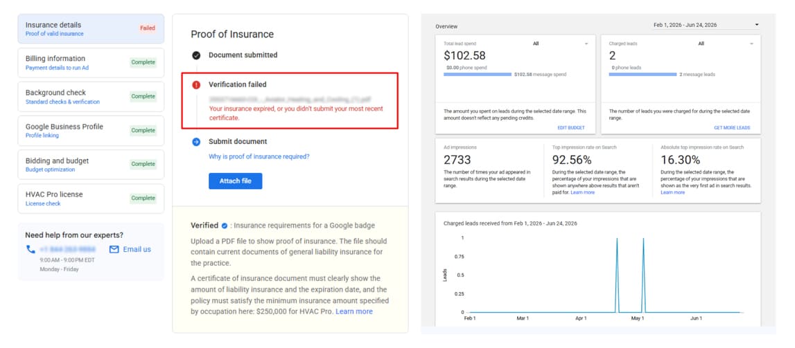
Task: Open the Background check step
Action: coord(91,97)
